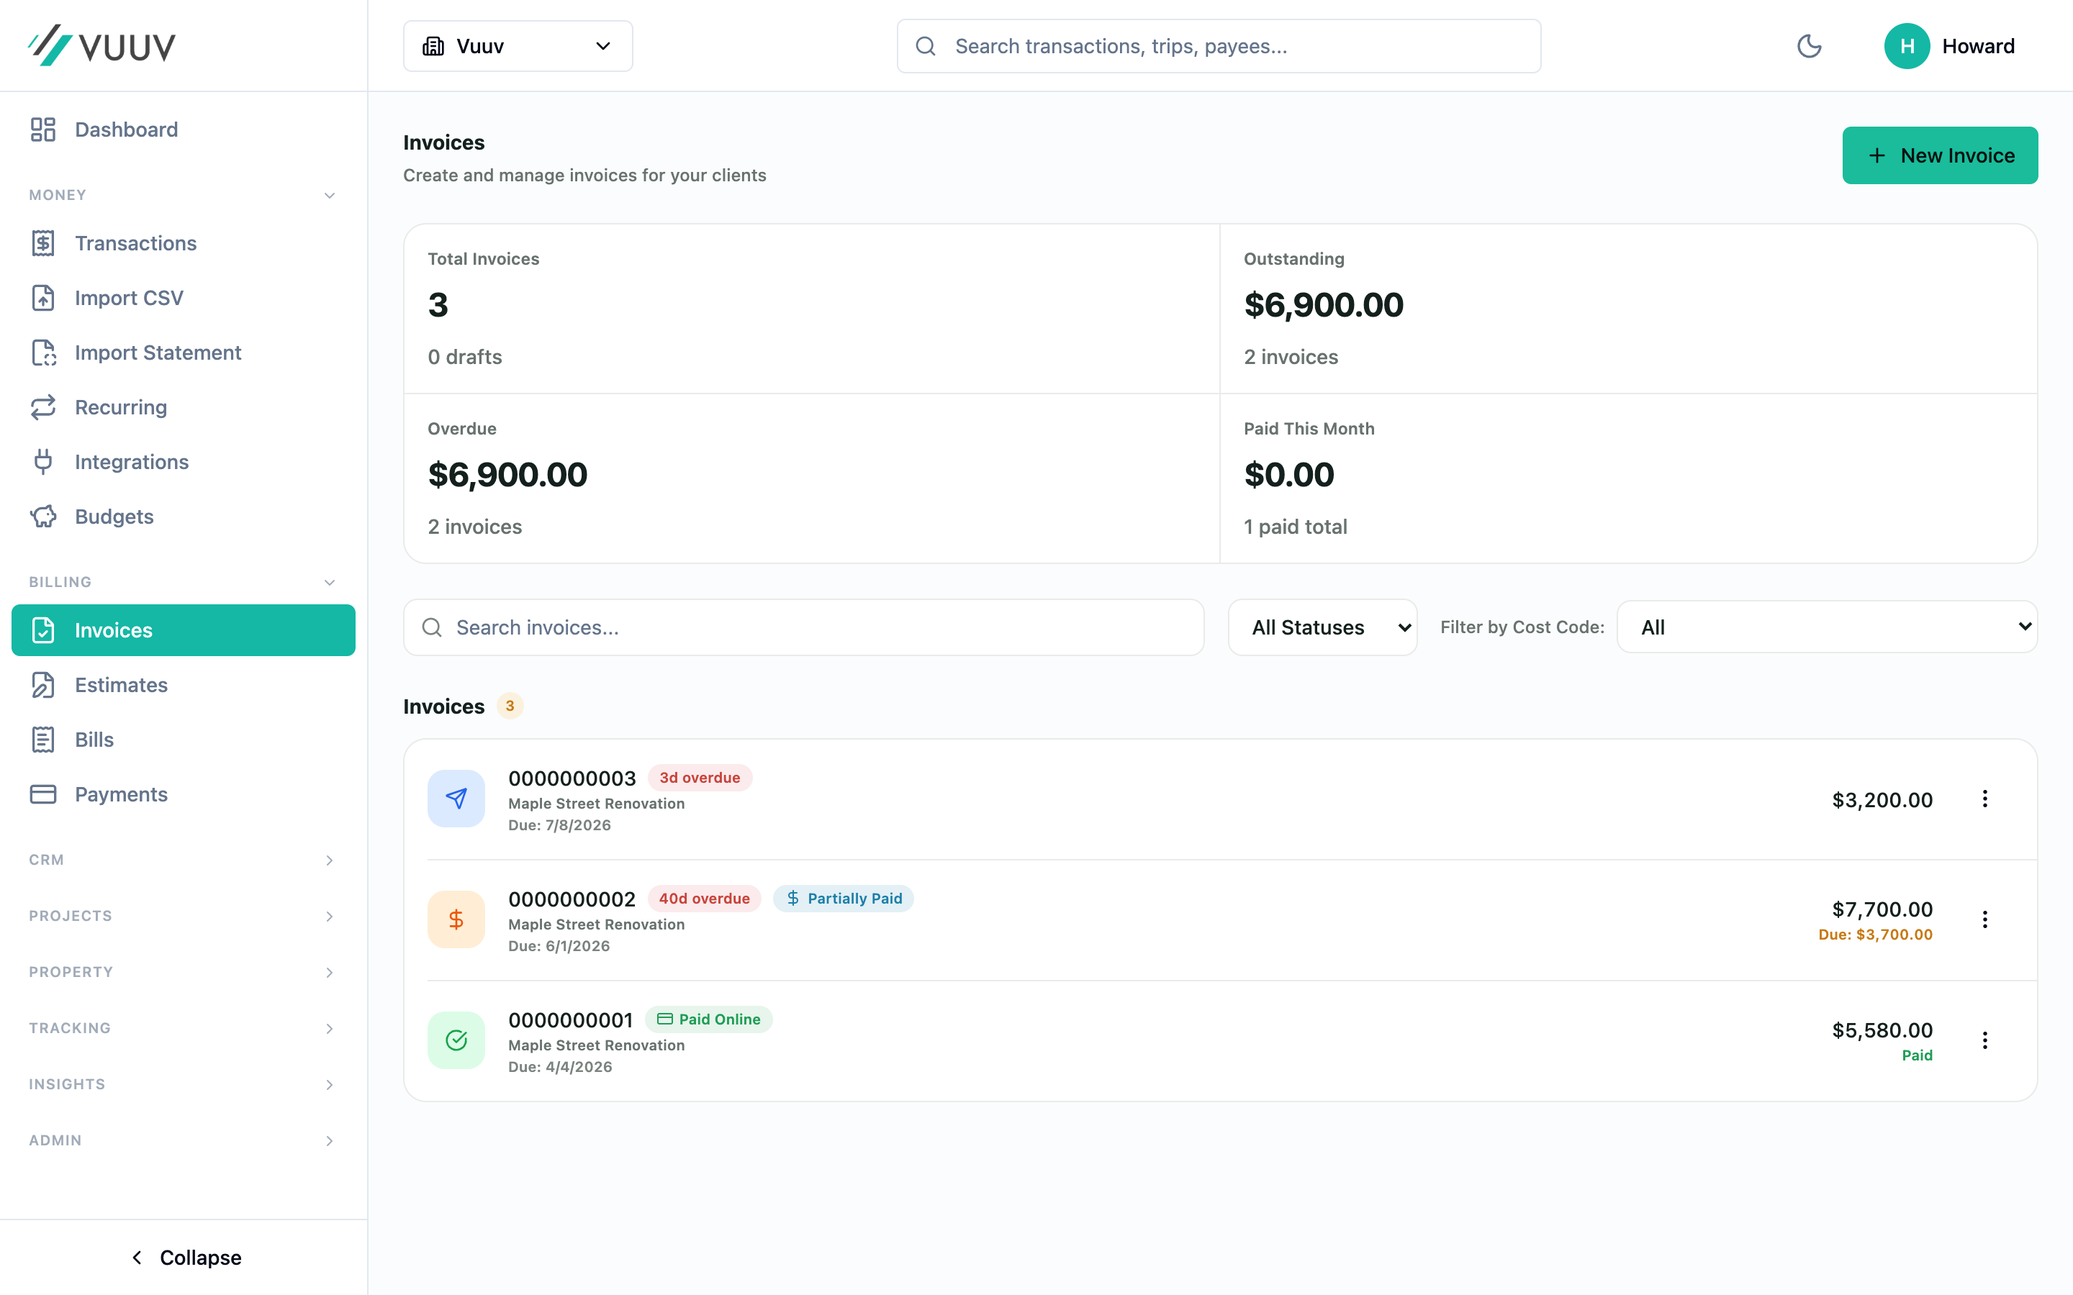Click the Invoices sidebar icon
Screen dimensions: 2073x1295
43,630
